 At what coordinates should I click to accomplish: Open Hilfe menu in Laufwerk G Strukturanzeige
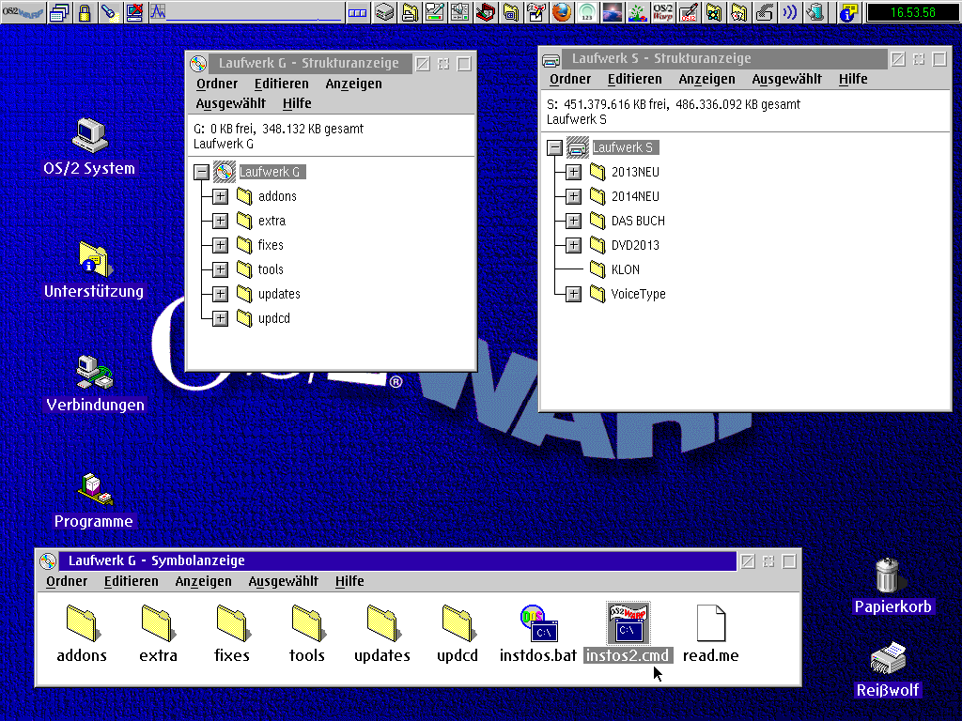(x=297, y=103)
